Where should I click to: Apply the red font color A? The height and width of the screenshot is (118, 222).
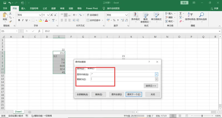click(46, 20)
